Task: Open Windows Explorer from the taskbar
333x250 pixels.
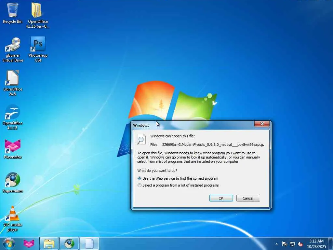Action: (49, 243)
